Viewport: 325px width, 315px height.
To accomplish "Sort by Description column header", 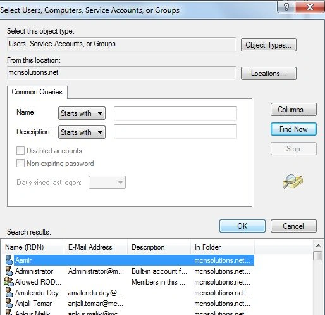I will tap(159, 247).
